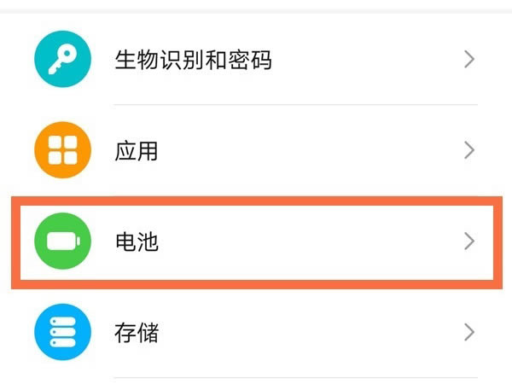The height and width of the screenshot is (384, 512).
Task: Click the white grid glyph inside orange circle
Action: click(62, 151)
